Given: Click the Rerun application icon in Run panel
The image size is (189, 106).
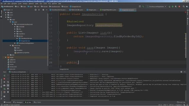Looking at the screenshot, I should click(x=4, y=75).
